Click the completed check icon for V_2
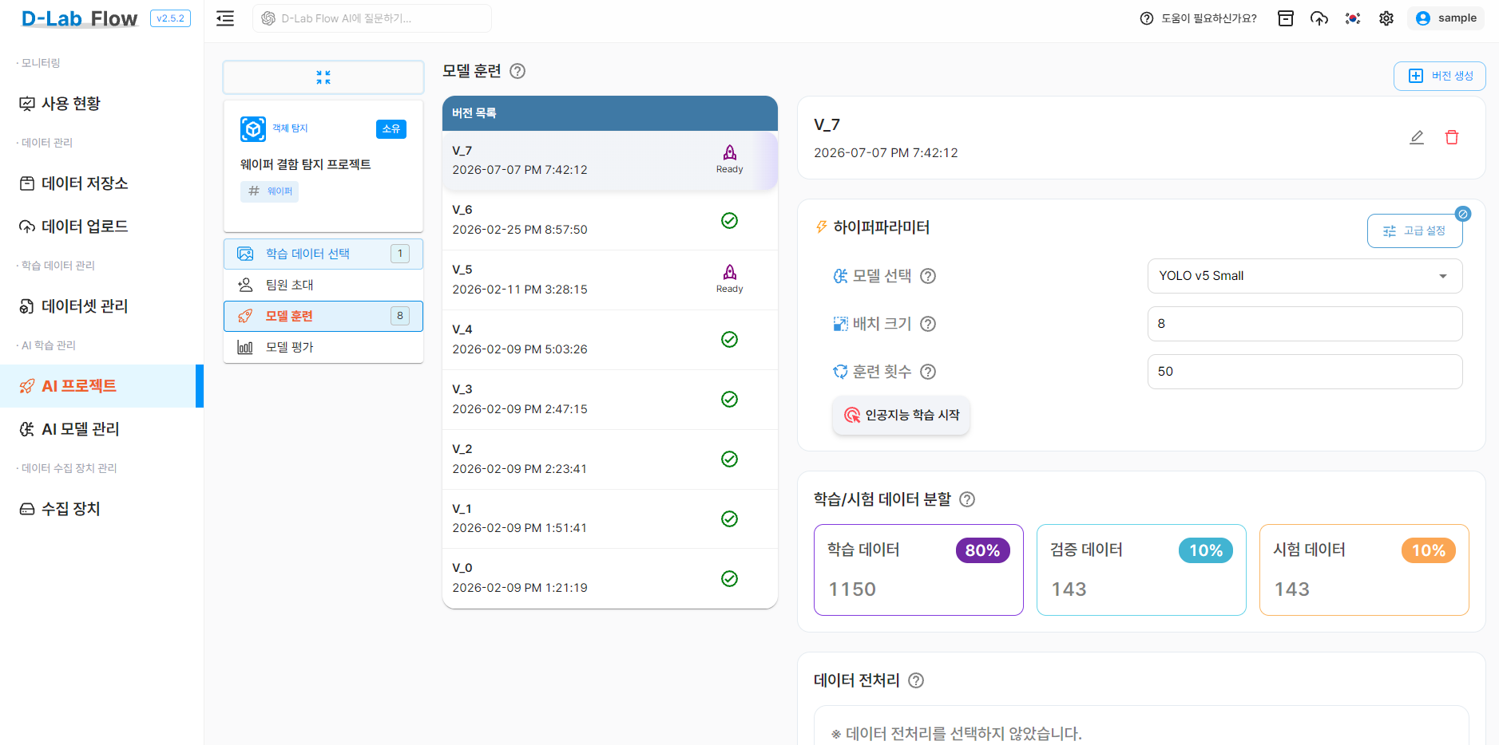The image size is (1499, 745). 729,459
